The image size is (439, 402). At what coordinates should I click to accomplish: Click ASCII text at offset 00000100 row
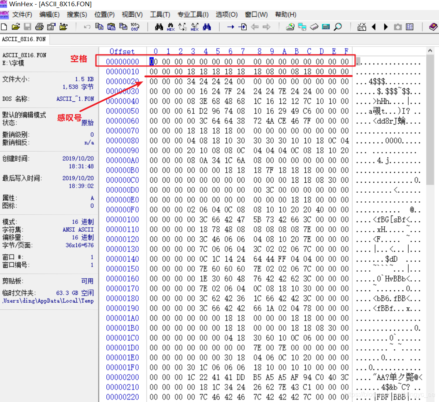[388, 220]
